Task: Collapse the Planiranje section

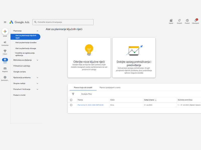Action: tap(37, 31)
